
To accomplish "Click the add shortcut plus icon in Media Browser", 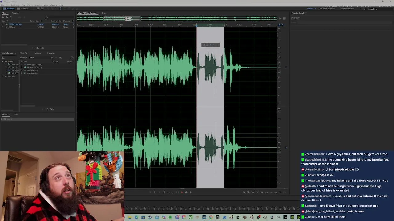I will pyautogui.click(x=60, y=58).
